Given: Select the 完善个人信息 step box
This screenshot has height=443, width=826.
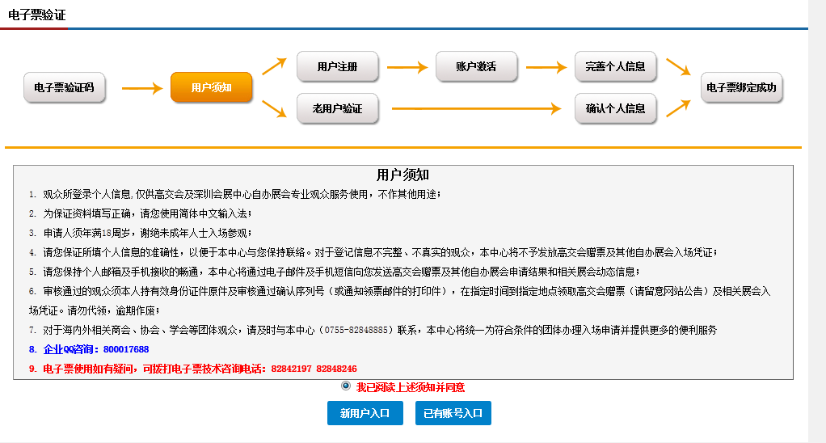Looking at the screenshot, I should click(x=615, y=66).
